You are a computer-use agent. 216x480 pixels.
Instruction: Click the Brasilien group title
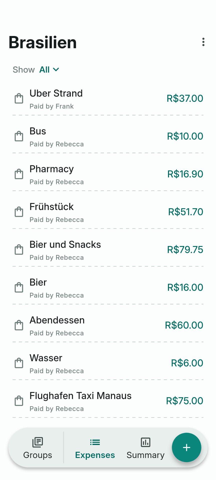click(43, 42)
